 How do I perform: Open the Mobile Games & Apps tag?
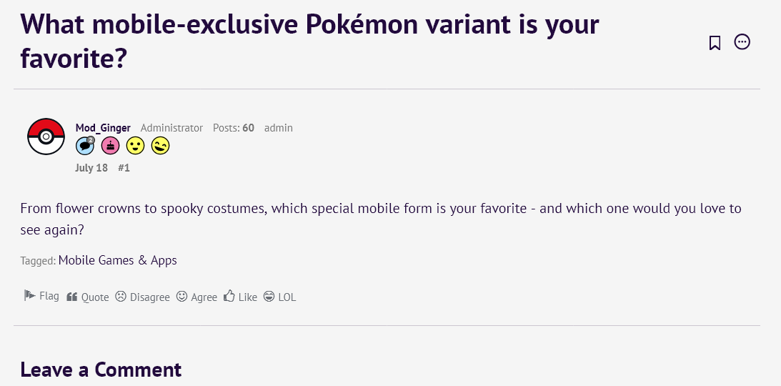point(118,260)
